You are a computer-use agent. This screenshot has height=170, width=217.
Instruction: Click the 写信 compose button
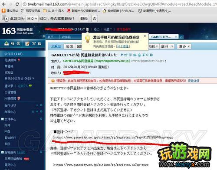pyautogui.click(x=33, y=43)
